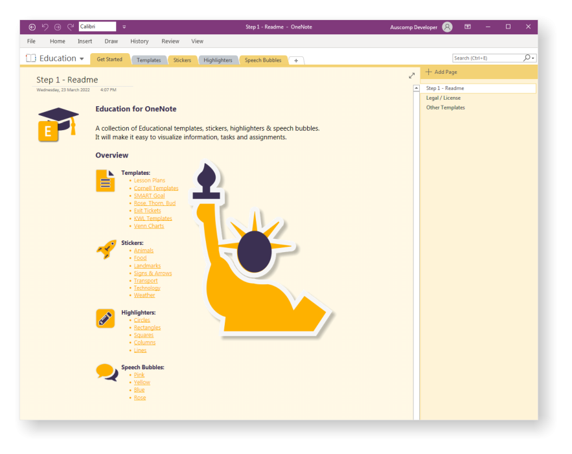Open the Draw ribbon tab
The width and height of the screenshot is (572, 454).
pyautogui.click(x=111, y=41)
